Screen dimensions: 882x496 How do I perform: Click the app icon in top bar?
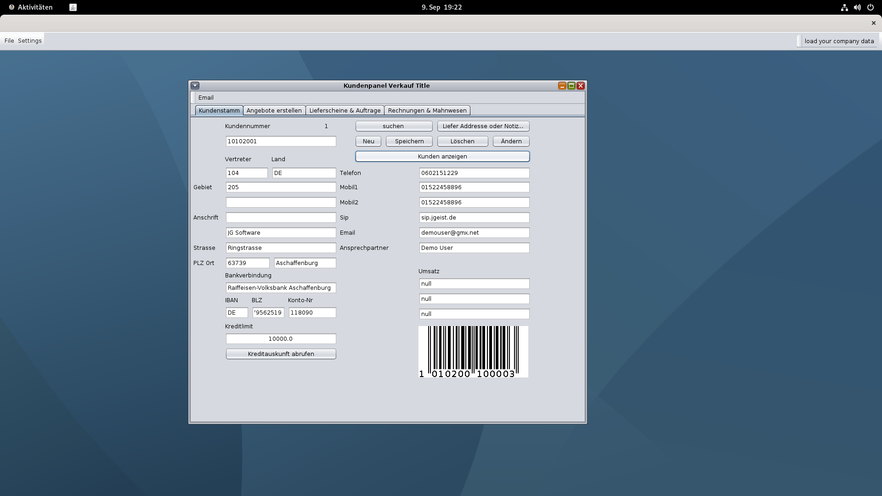click(x=73, y=7)
